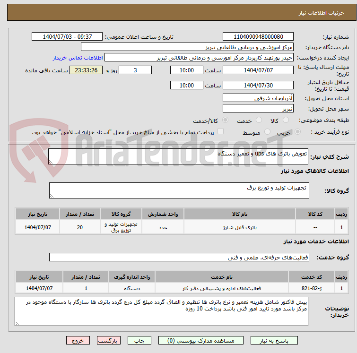Click the resize handle of گروه کالا box
The height and width of the screenshot is (353, 357).
(x=52, y=196)
